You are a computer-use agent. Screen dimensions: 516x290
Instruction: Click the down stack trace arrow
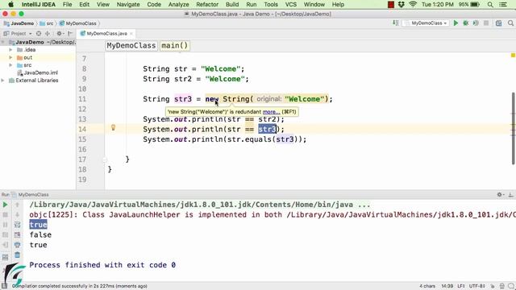[17, 215]
